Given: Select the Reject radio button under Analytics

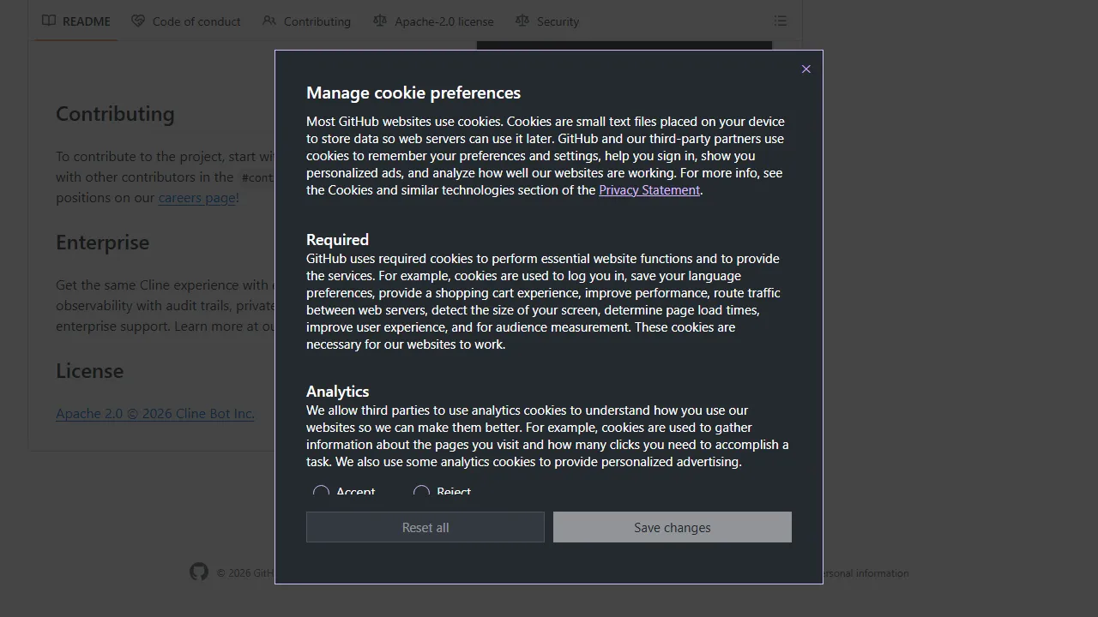Looking at the screenshot, I should click(x=421, y=492).
